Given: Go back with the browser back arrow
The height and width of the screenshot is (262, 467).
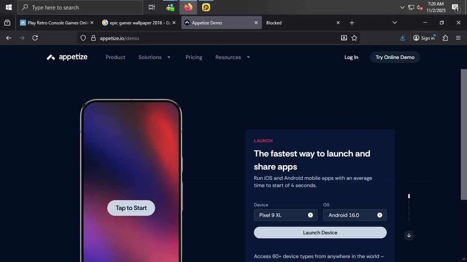Looking at the screenshot, I should [9, 38].
